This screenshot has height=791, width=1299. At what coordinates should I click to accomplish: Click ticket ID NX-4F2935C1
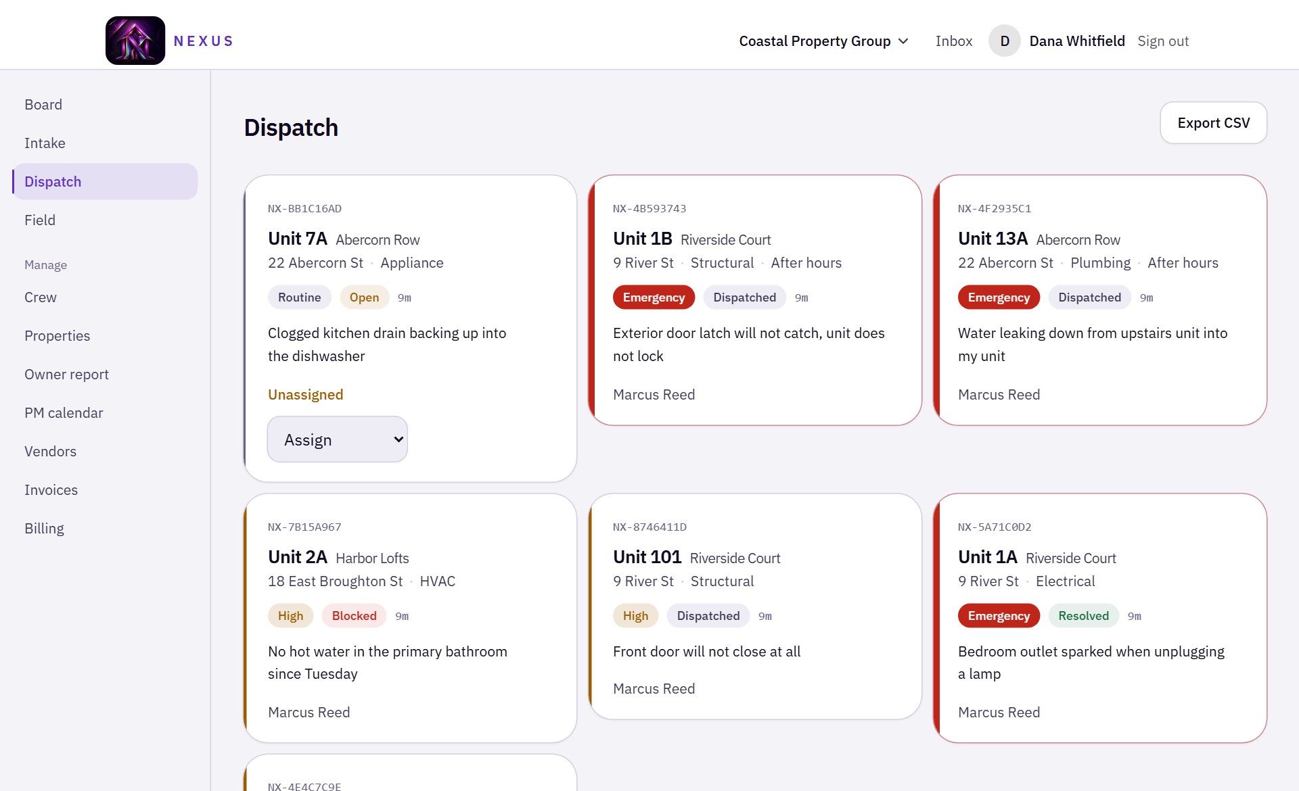[x=995, y=209]
